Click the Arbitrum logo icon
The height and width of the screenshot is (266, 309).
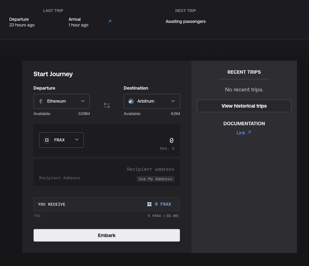131,101
